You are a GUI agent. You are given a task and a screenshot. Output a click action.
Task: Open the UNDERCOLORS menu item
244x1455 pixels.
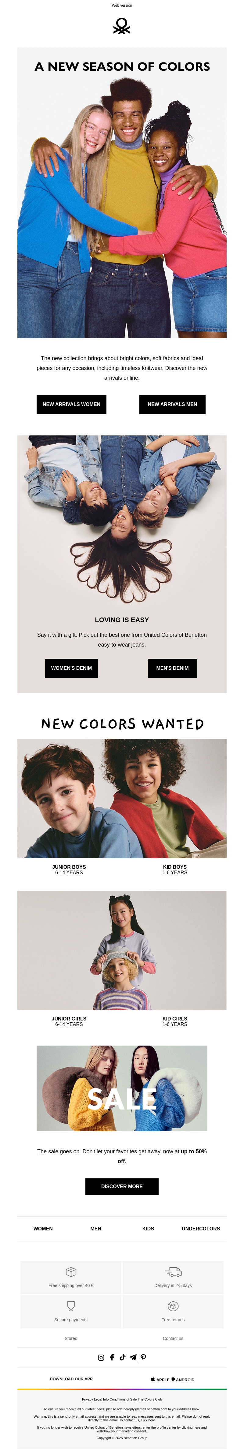[201, 1229]
